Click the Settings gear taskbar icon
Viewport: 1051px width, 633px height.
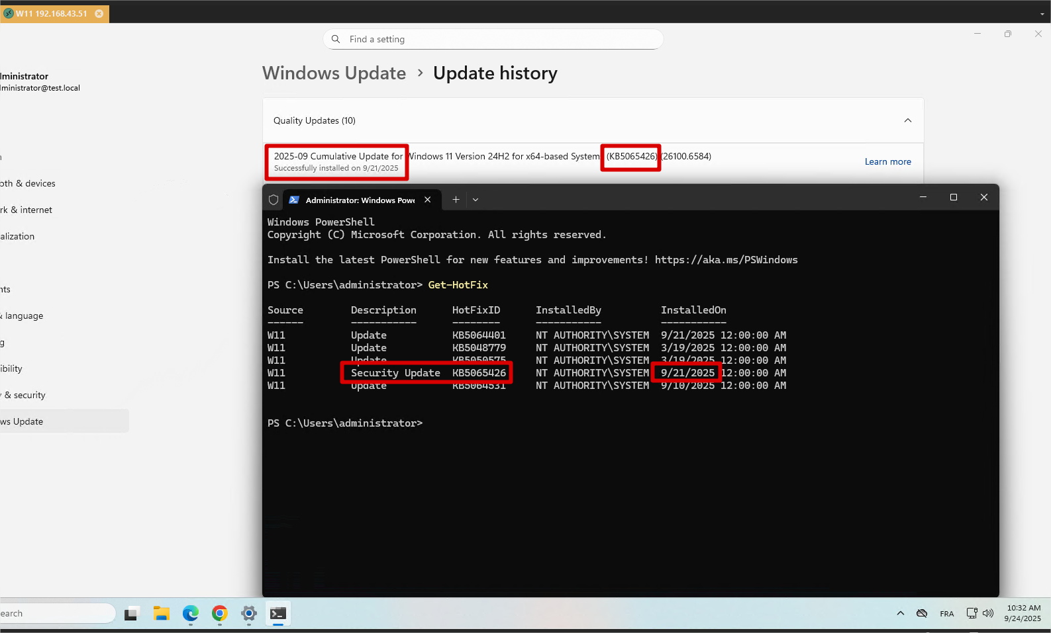pos(249,614)
